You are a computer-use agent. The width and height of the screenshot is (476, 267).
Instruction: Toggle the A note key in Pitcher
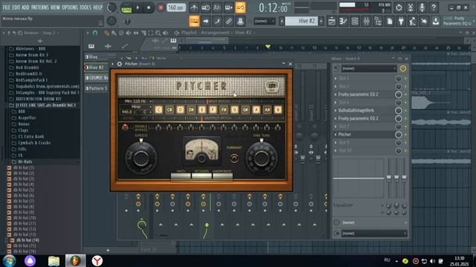[x=256, y=110]
